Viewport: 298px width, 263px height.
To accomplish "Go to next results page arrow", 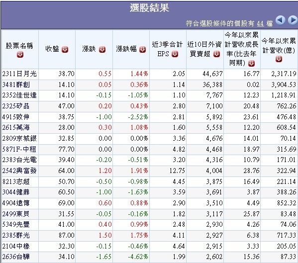I will tap(293, 20).
